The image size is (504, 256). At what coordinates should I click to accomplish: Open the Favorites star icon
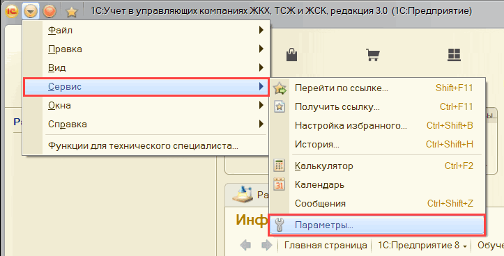point(72,13)
